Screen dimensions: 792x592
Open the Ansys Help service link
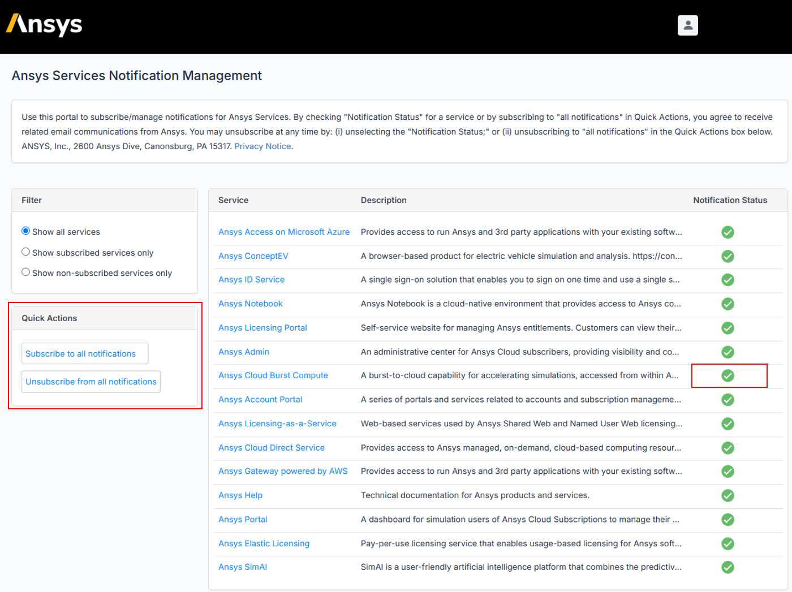240,495
